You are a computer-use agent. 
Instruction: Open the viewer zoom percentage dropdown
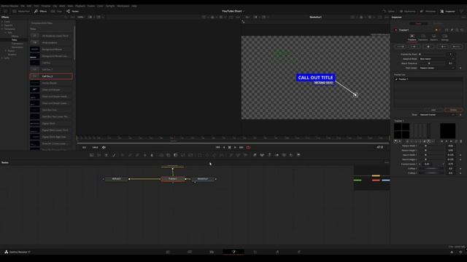pyautogui.click(x=81, y=17)
